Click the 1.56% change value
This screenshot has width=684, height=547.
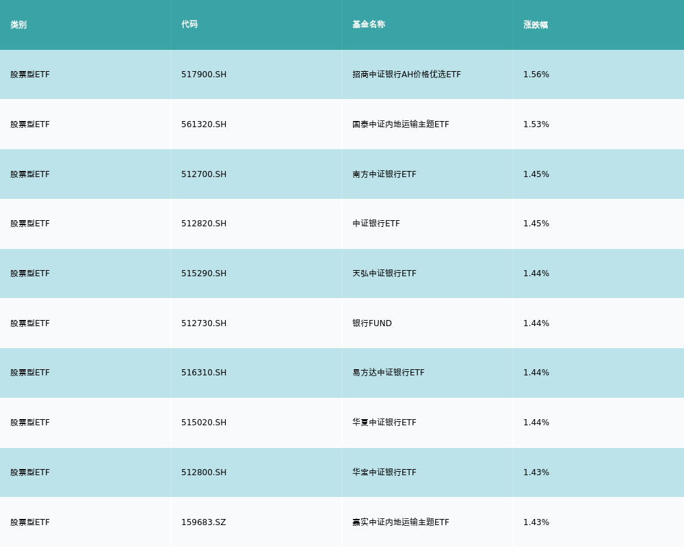(x=536, y=75)
